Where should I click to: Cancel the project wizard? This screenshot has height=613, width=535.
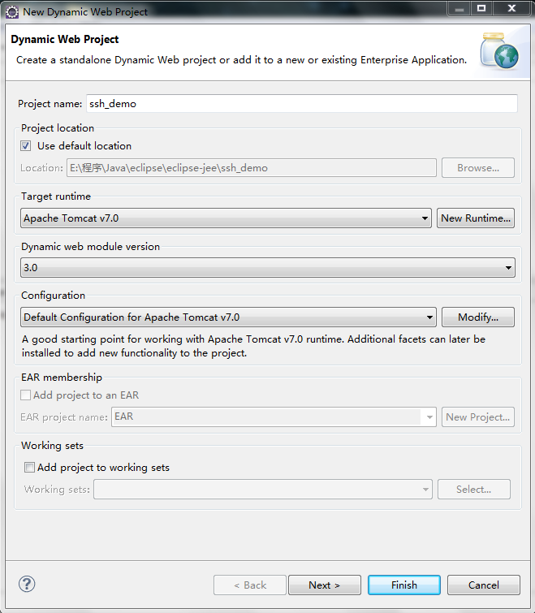[x=484, y=585]
